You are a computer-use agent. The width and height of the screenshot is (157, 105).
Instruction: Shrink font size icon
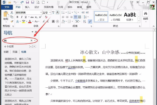point(48,22)
